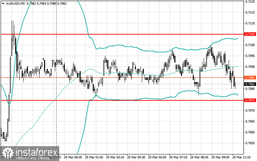Click the chart menu triangle beside AUDUSD,M5
Image resolution: width=257 pixels, height=161 pixels.
tap(3, 3)
